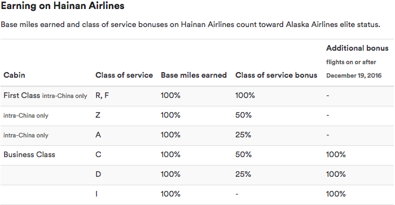Select the 'R, F' class of service cell
The width and height of the screenshot is (395, 205).
pos(102,96)
